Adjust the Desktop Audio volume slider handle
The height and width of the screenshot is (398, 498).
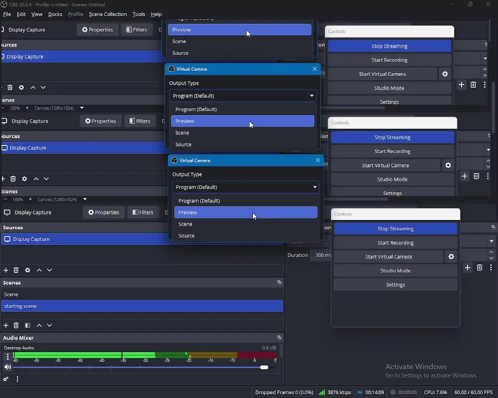[x=264, y=367]
